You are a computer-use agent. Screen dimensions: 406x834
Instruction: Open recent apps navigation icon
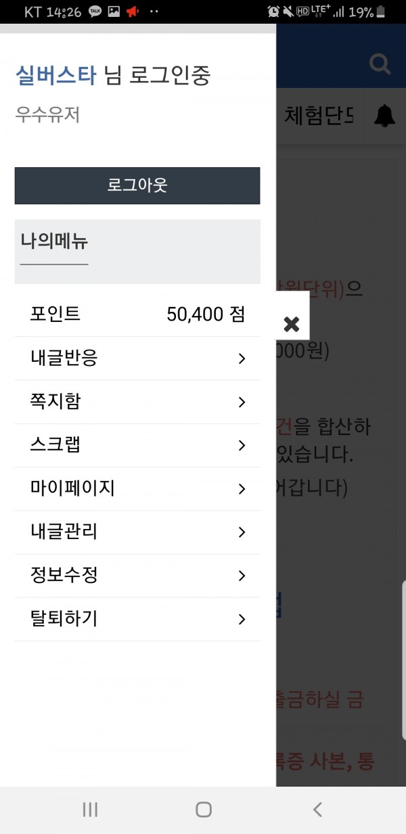pos(90,810)
